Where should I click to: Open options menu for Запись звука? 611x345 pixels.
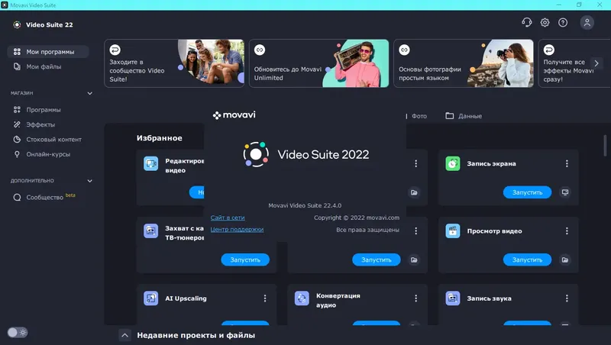(567, 298)
